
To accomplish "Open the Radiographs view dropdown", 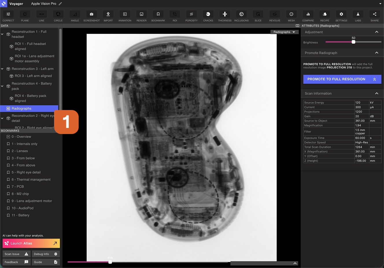I will coord(284,32).
